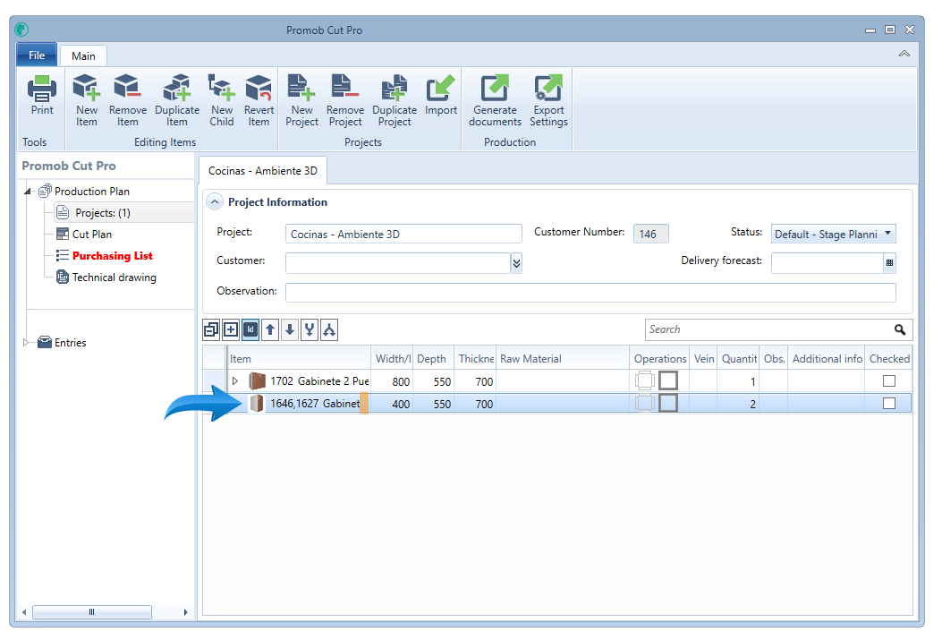Screen dimensions: 942x632
Task: Expand the 1702 Gabinete row
Action: tap(235, 380)
